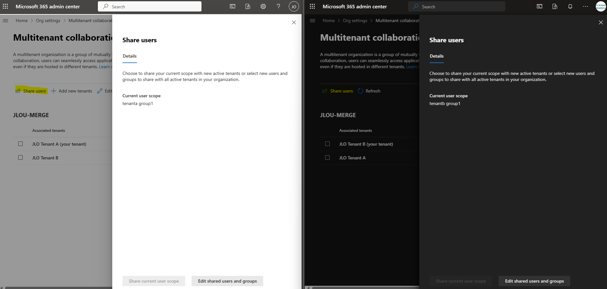Viewport: 607px width, 289px height.
Task: Close the Share users panel in right dark window
Action: point(601,22)
